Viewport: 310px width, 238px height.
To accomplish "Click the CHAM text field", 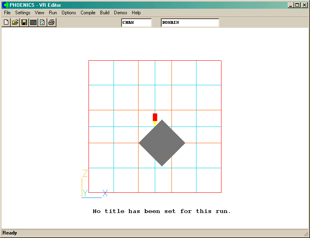I will [x=136, y=23].
